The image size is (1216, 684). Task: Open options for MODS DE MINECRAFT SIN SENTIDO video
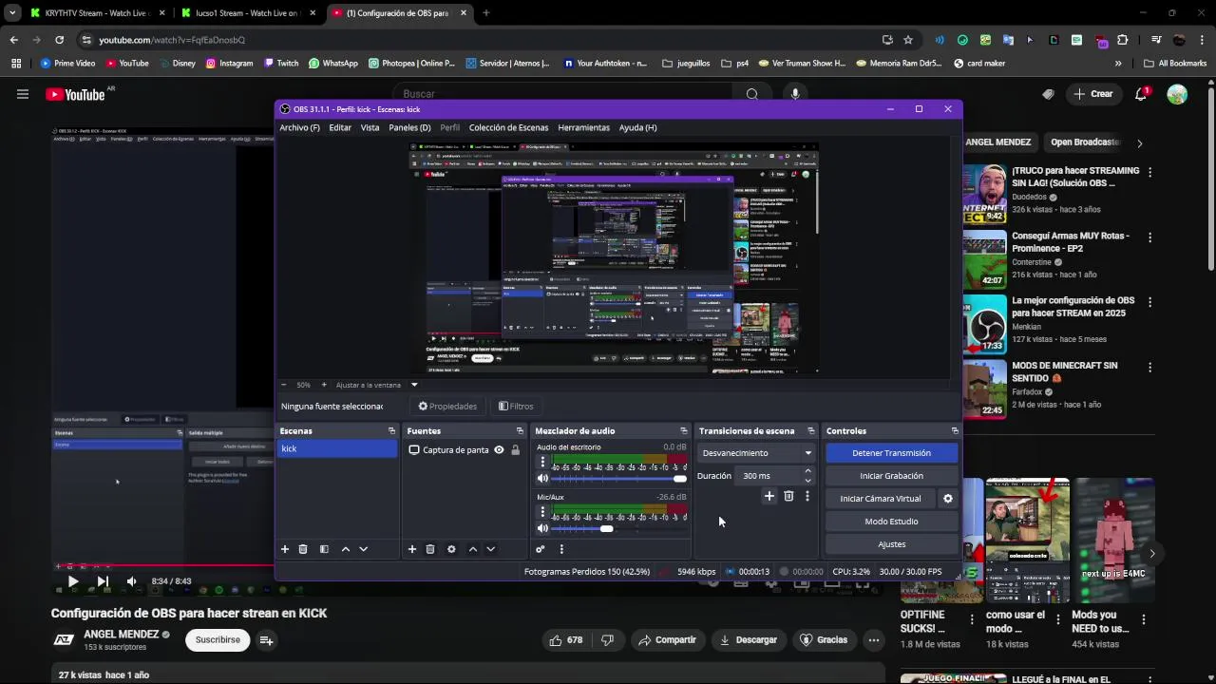click(1149, 368)
